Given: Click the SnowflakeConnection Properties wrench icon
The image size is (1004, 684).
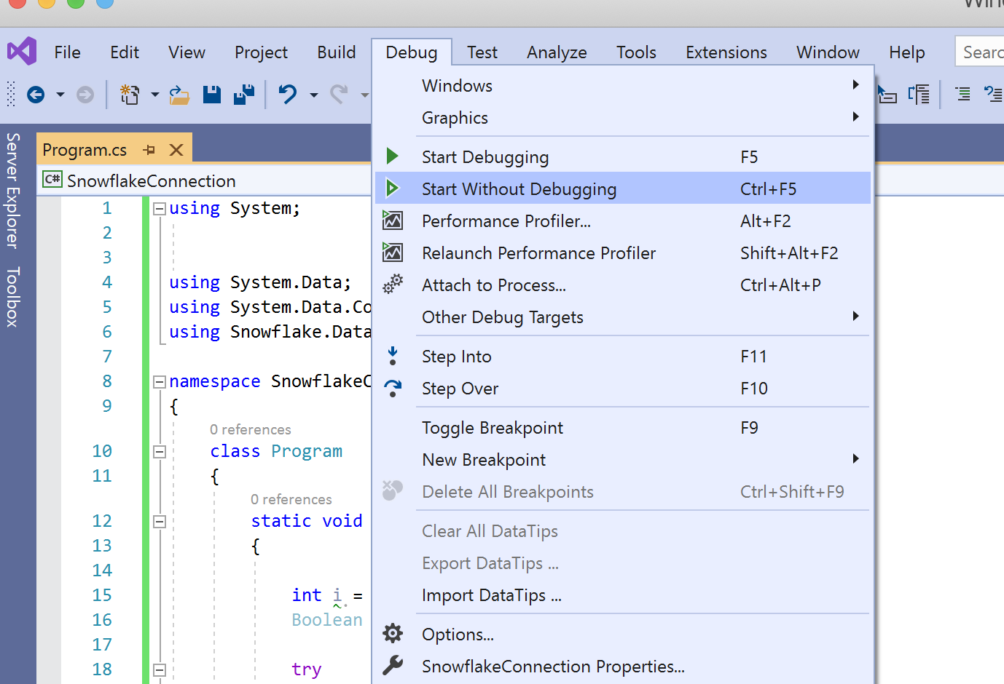Looking at the screenshot, I should click(x=393, y=666).
